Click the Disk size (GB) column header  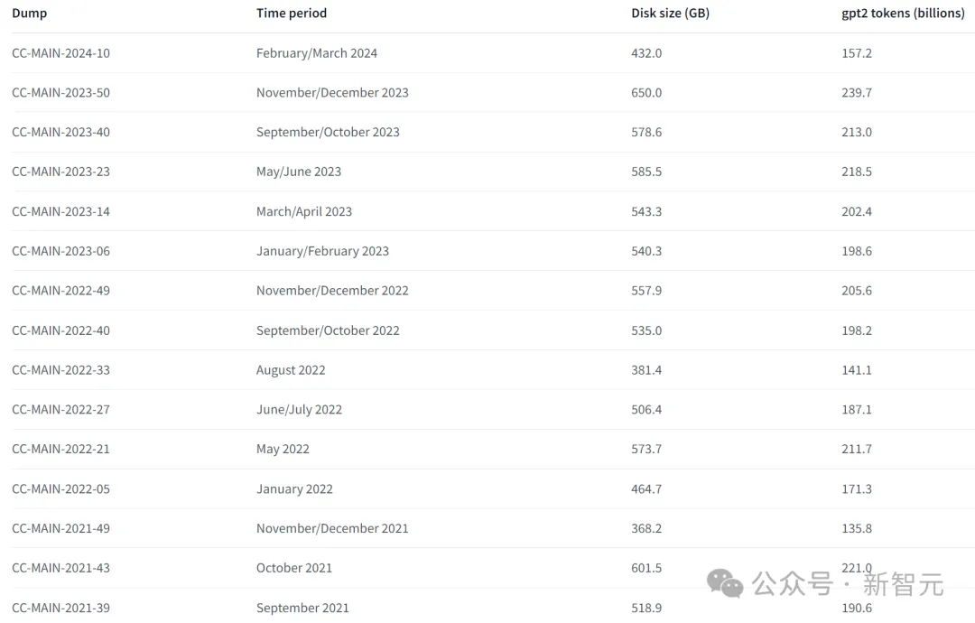670,13
